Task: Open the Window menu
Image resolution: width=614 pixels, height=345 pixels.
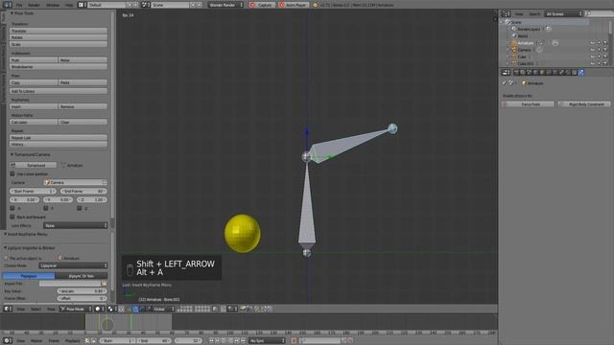Action: 53,5
